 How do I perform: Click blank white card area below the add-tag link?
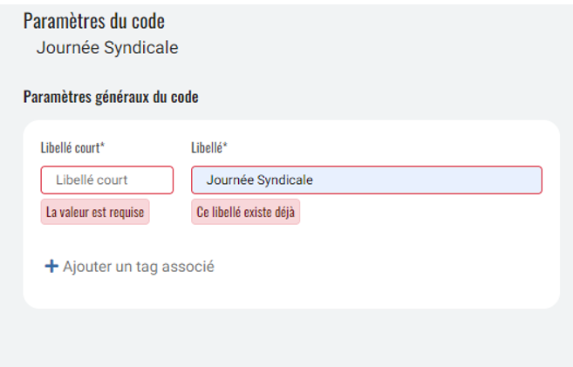288,292
